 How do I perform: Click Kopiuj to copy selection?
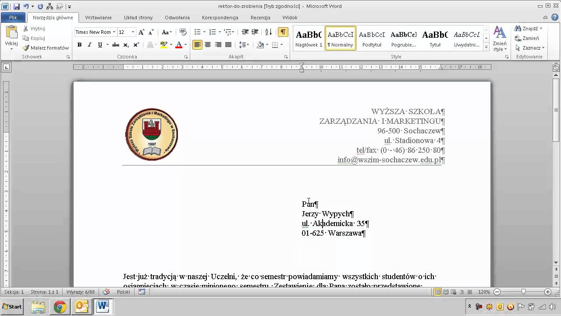[34, 38]
